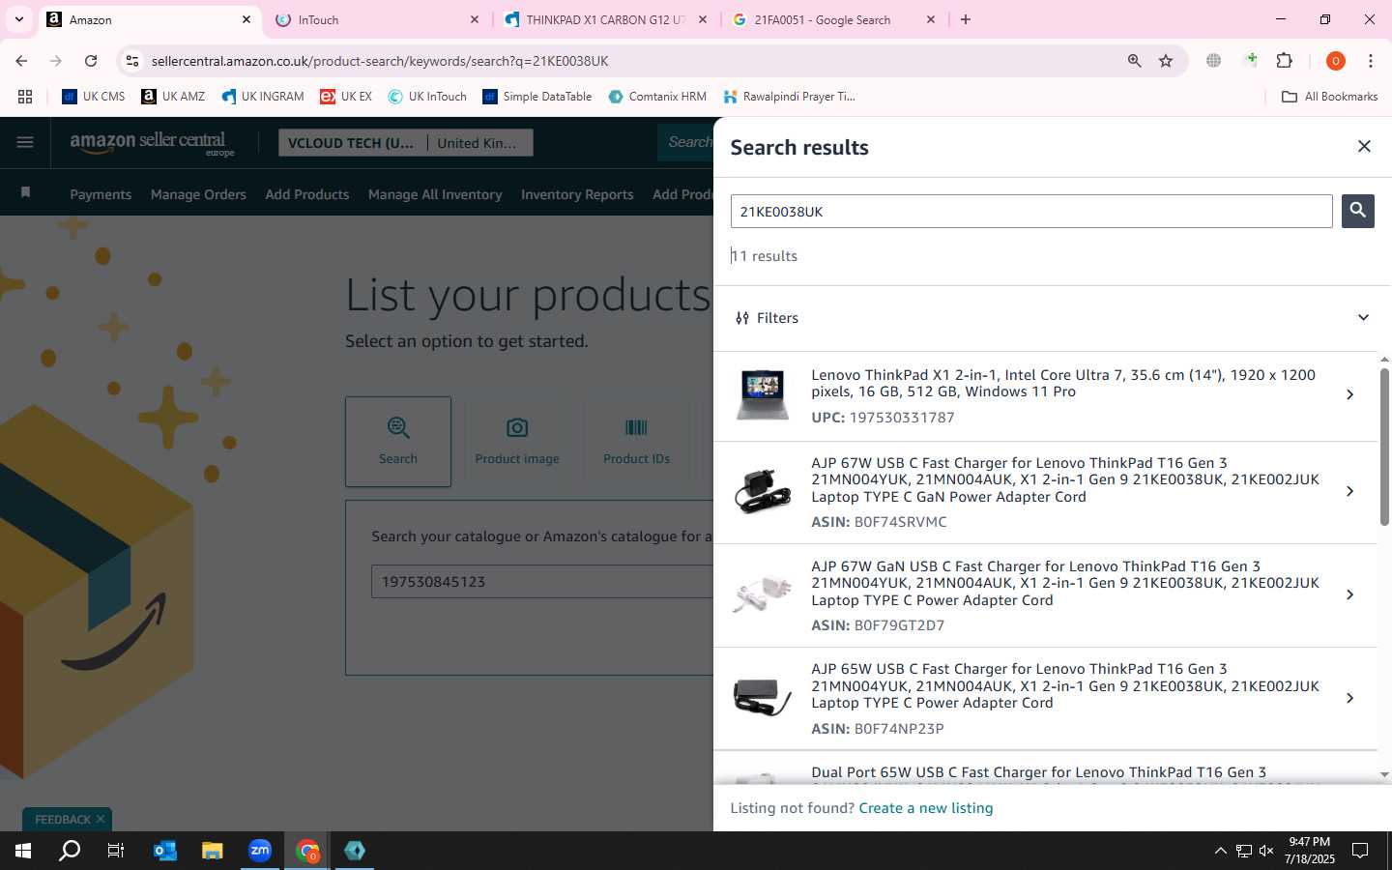
Task: Expand AJP 67W charger result B0F74SRVMC
Action: click(1349, 491)
